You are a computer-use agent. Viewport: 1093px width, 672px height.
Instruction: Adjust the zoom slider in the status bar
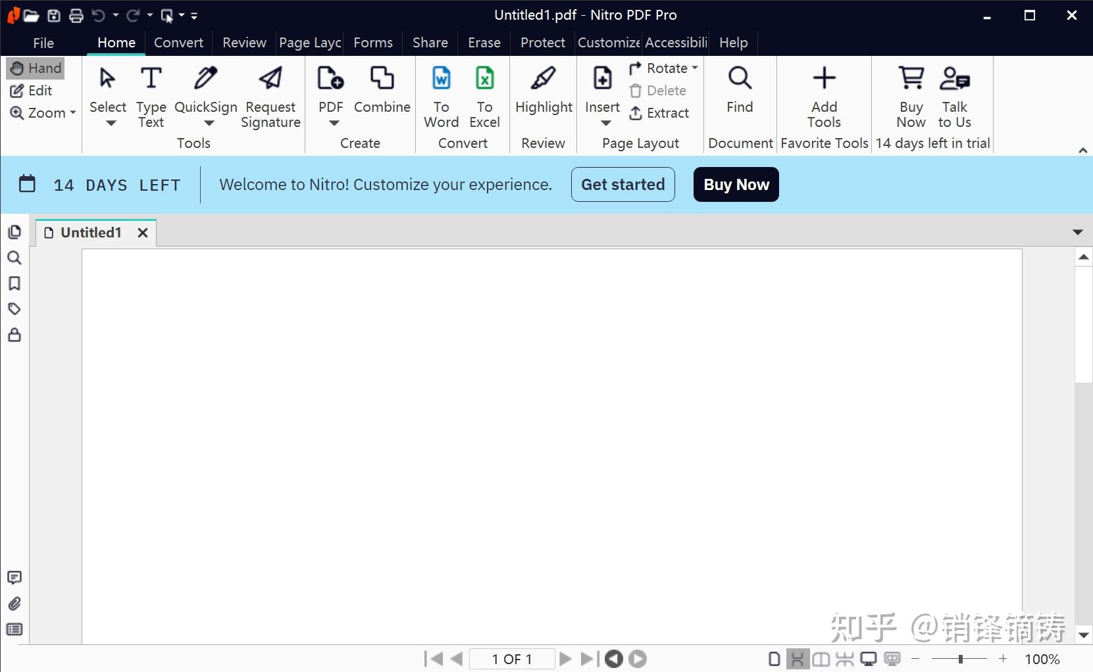(x=960, y=659)
